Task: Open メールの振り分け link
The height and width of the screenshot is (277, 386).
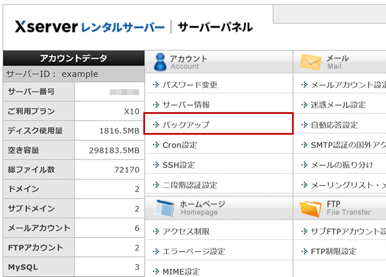Action: click(342, 165)
